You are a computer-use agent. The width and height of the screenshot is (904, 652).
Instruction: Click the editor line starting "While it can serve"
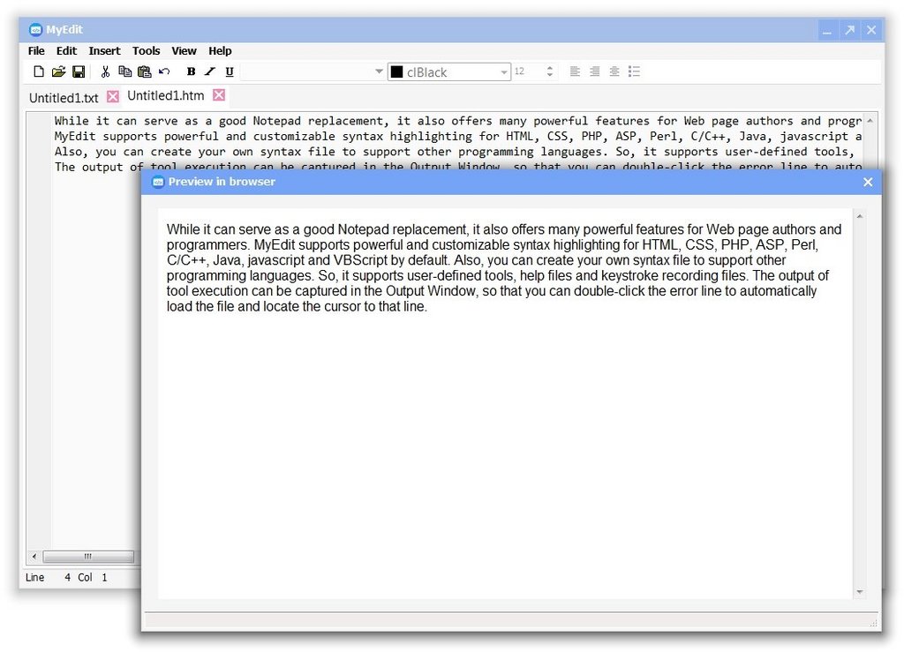(x=458, y=121)
